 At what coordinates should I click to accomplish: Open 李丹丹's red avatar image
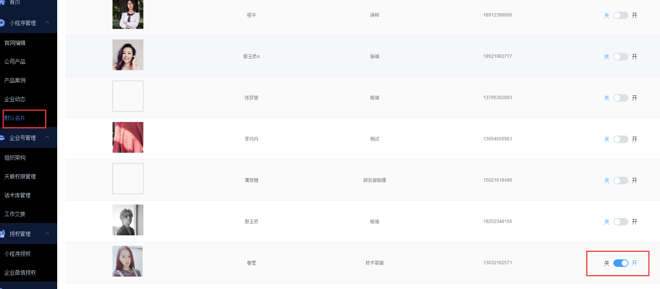click(x=128, y=137)
